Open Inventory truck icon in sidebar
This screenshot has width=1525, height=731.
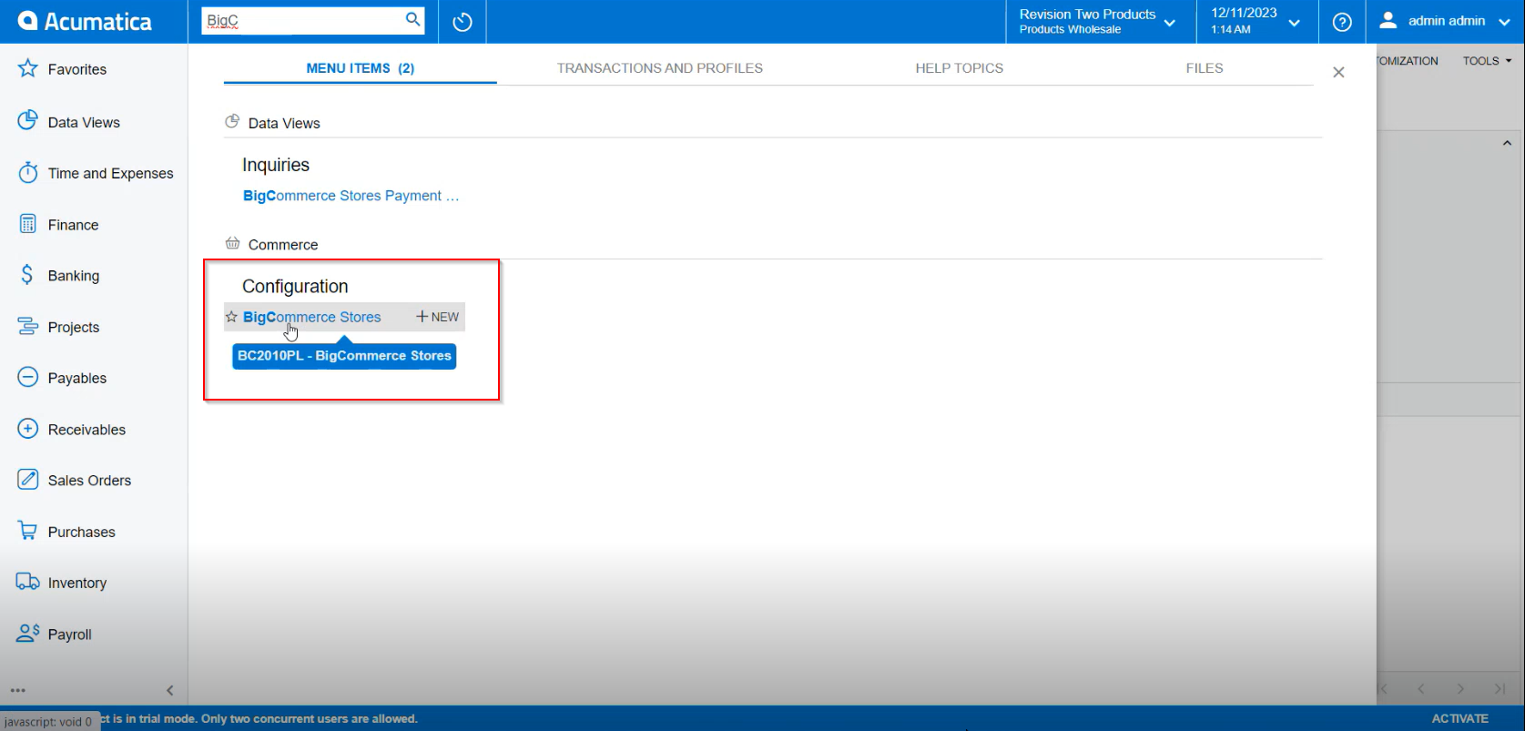tap(28, 582)
